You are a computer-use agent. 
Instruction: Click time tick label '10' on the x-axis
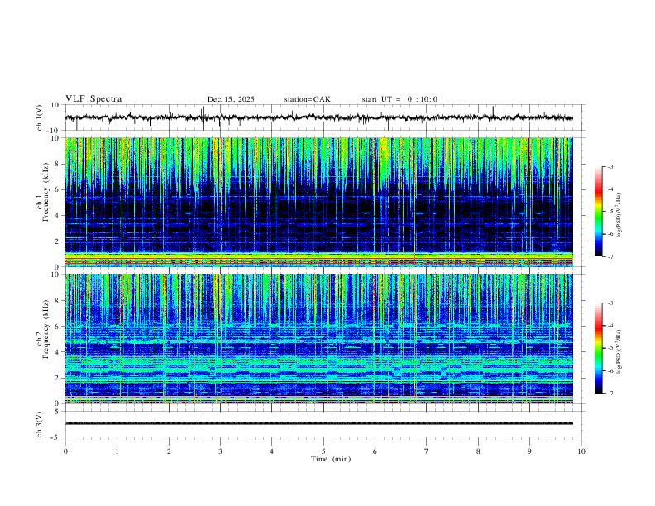pyautogui.click(x=581, y=451)
